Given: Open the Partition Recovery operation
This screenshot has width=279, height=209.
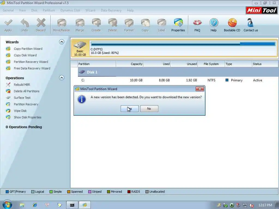Looking at the screenshot, I should pyautogui.click(x=26, y=104).
